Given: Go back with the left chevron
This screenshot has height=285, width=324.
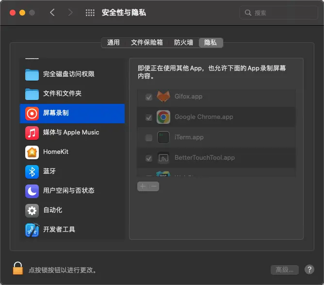Looking at the screenshot, I should tap(52, 13).
